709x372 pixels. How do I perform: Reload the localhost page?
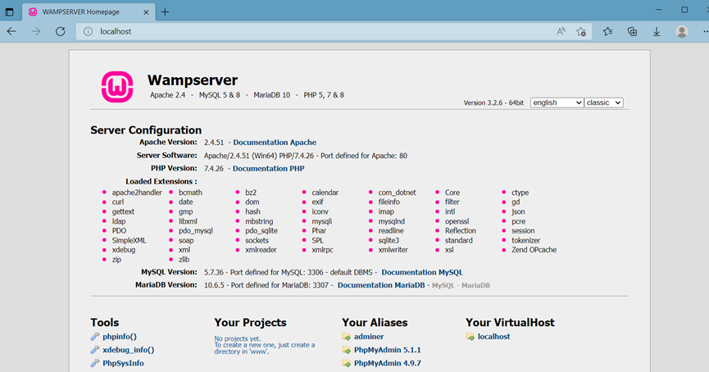click(60, 31)
